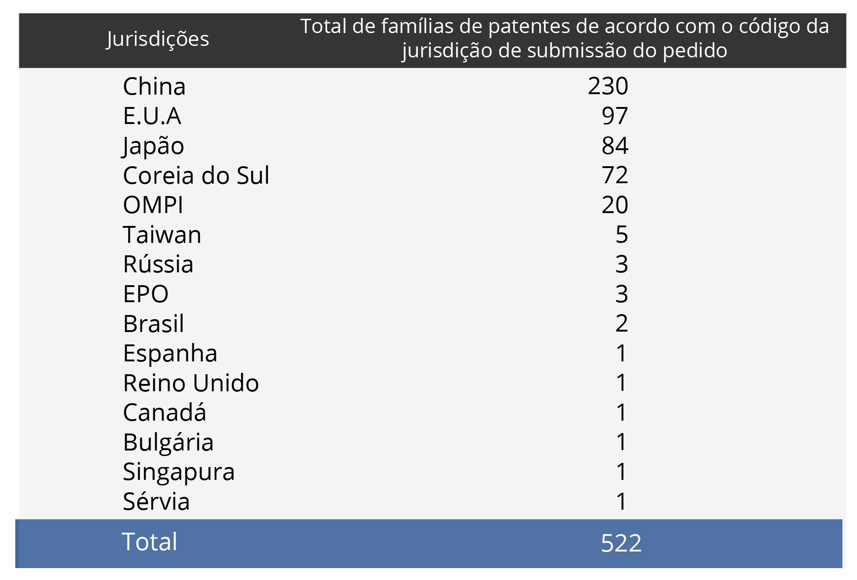The image size is (857, 580).
Task: Select the Total label in blue row
Action: [149, 542]
